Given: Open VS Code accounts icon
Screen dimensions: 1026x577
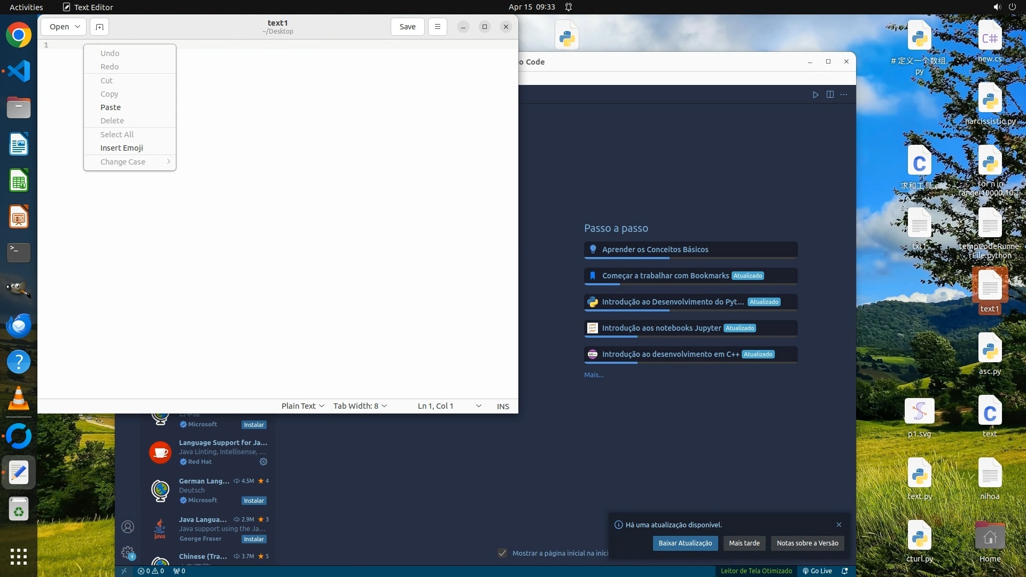Looking at the screenshot, I should pos(128,527).
